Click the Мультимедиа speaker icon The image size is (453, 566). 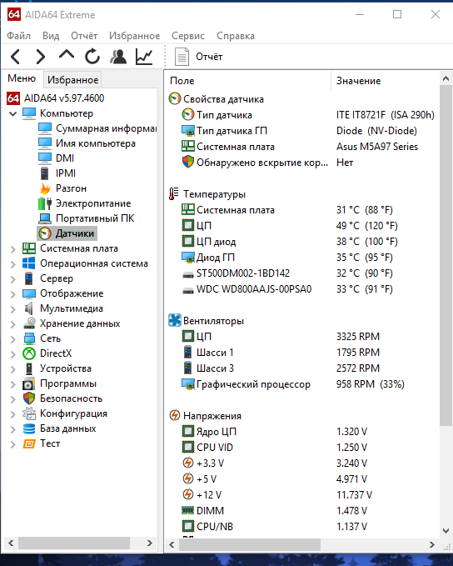[x=29, y=308]
